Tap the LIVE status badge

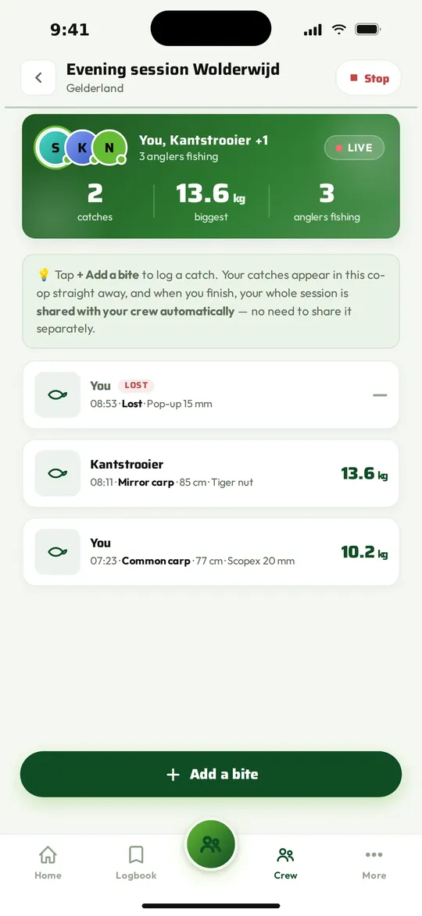(354, 148)
